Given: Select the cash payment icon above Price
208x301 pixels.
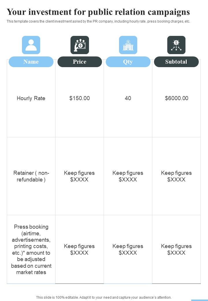Looking at the screenshot, I should pyautogui.click(x=80, y=45).
